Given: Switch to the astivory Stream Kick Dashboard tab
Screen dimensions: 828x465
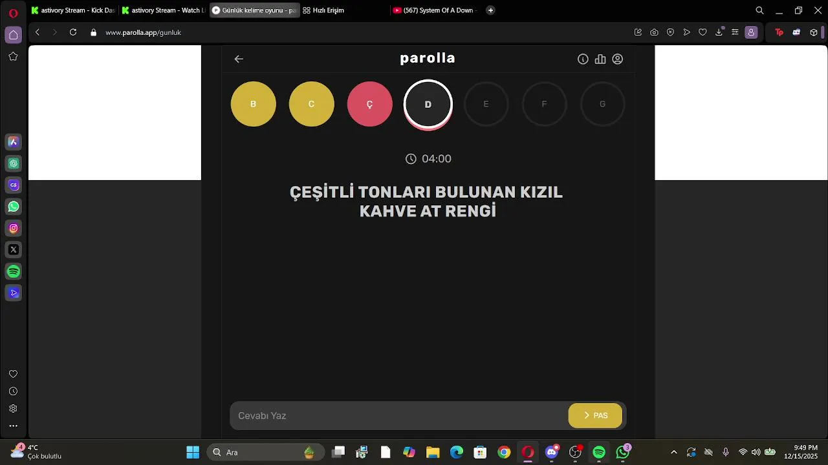Looking at the screenshot, I should pos(73,10).
